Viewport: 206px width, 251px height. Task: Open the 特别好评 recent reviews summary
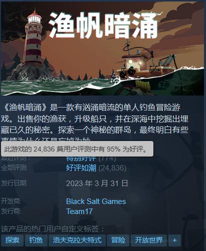pos(81,158)
